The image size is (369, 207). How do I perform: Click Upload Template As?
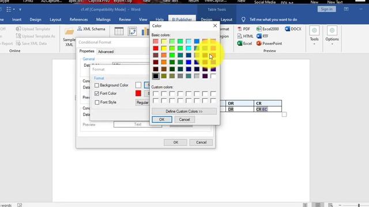(35, 36)
